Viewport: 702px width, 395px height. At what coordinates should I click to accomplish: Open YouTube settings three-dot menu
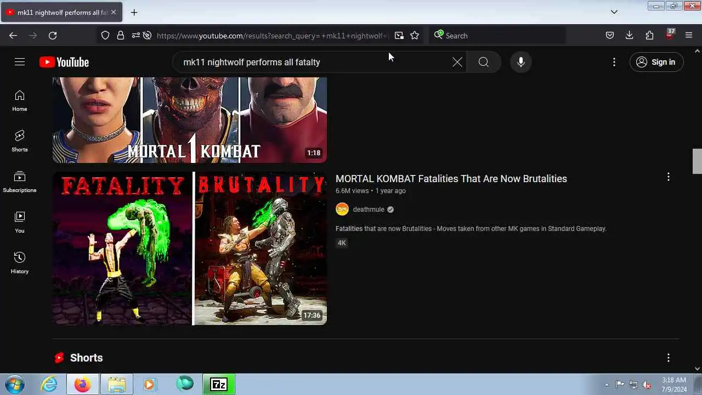click(614, 62)
